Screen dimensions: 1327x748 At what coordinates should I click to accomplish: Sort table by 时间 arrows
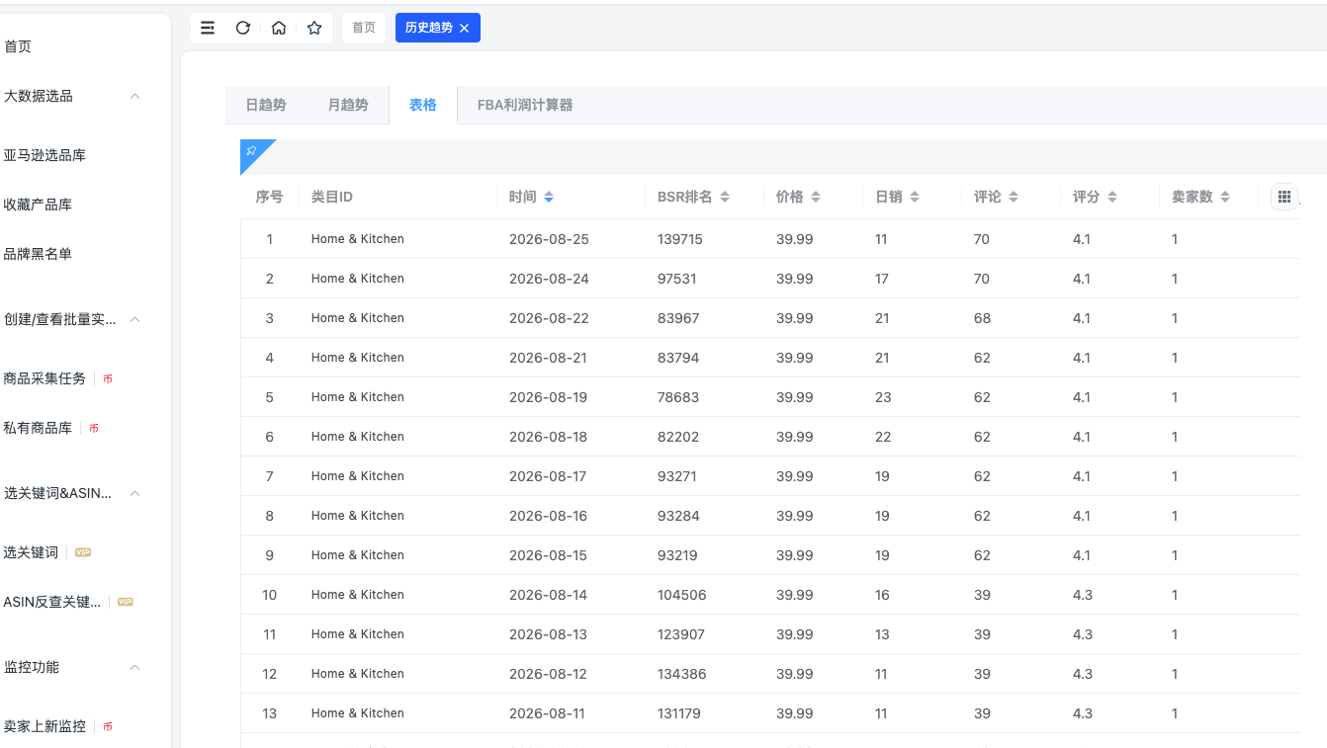(x=549, y=197)
